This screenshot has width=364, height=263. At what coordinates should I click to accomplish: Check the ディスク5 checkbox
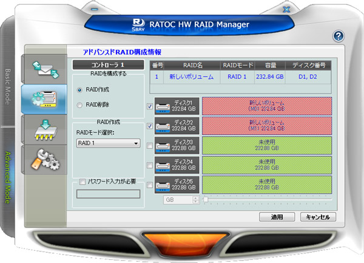click(150, 185)
